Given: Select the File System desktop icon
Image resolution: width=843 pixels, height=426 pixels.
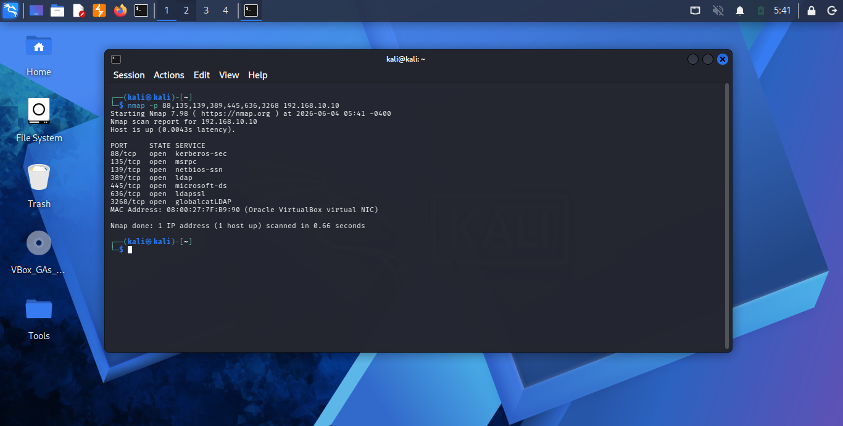Looking at the screenshot, I should point(39,112).
